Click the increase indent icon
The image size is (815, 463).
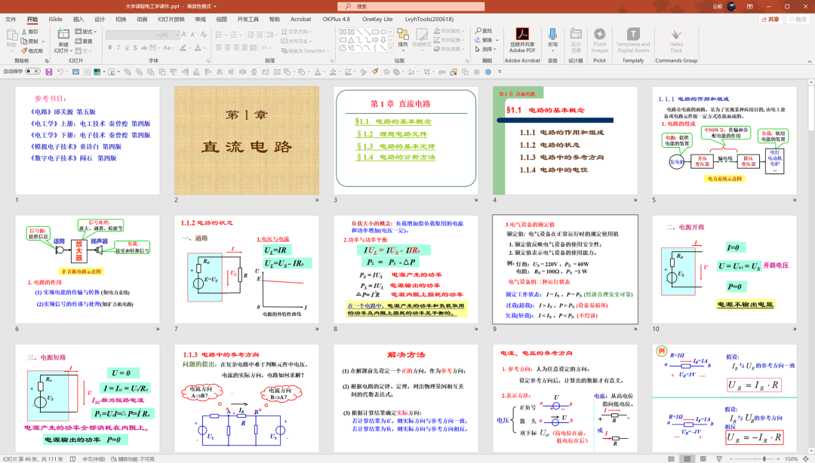(259, 34)
